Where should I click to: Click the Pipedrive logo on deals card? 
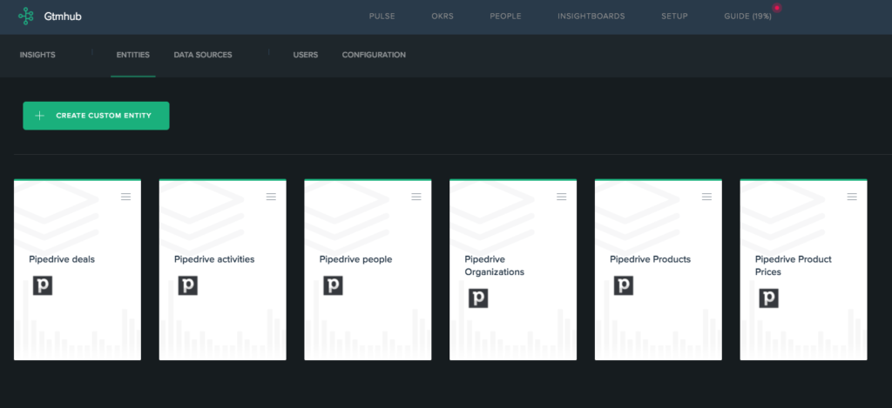pos(43,285)
